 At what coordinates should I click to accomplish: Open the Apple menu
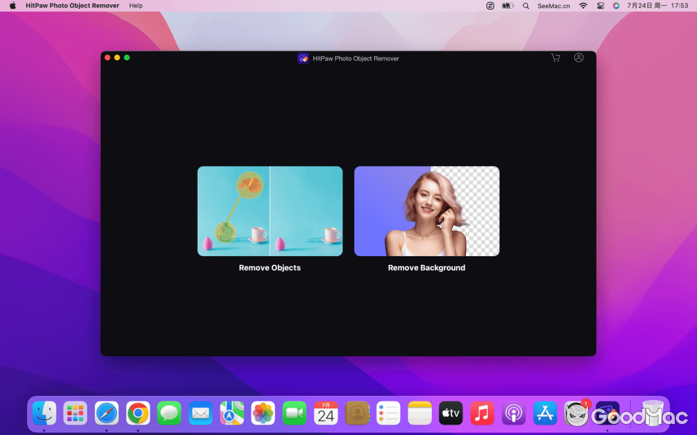(x=12, y=5)
